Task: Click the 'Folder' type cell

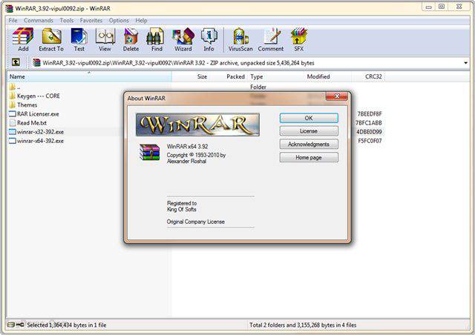Action: coord(258,87)
